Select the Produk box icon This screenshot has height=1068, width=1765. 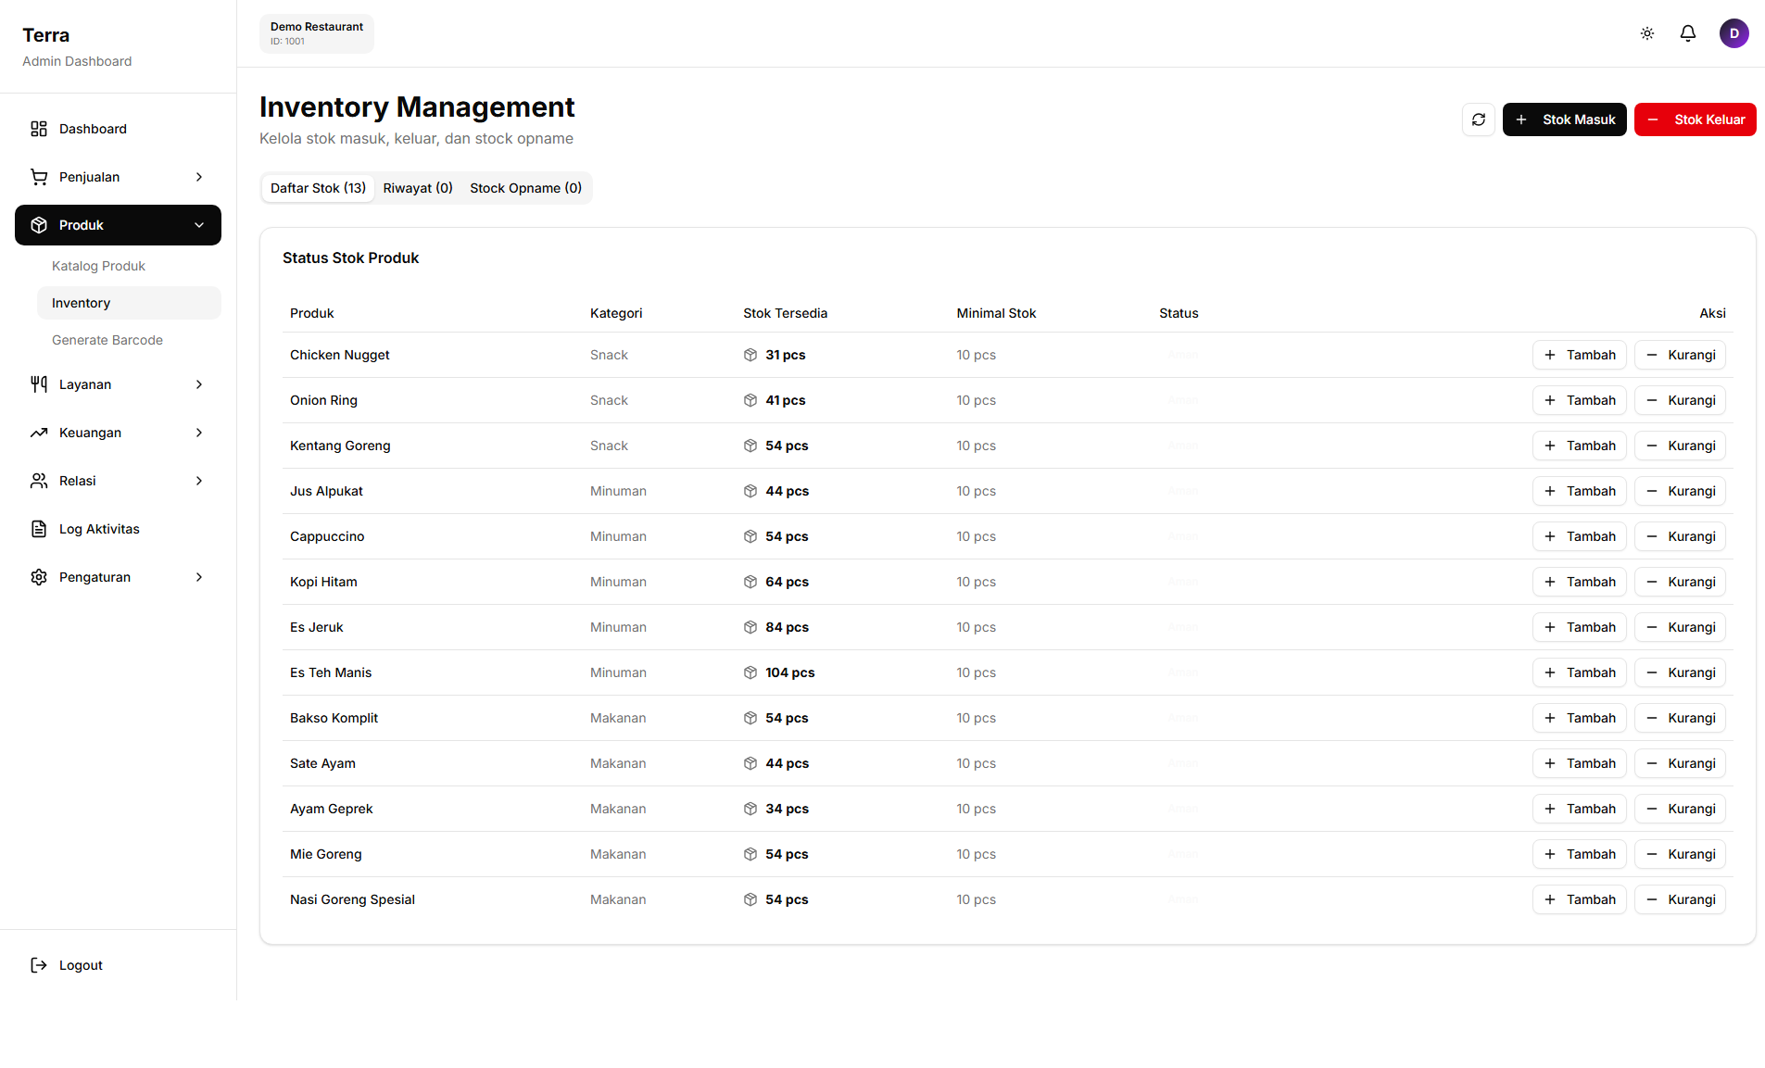38,225
